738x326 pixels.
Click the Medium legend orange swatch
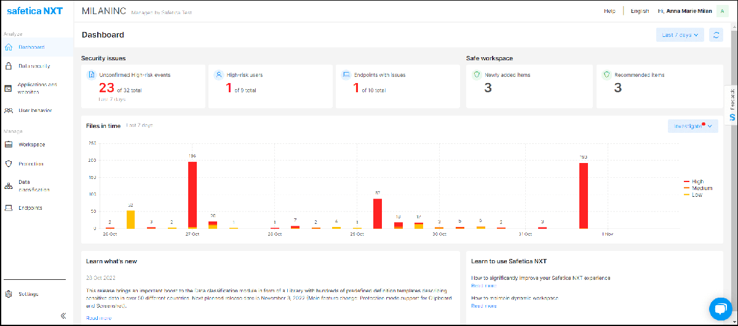pos(687,188)
